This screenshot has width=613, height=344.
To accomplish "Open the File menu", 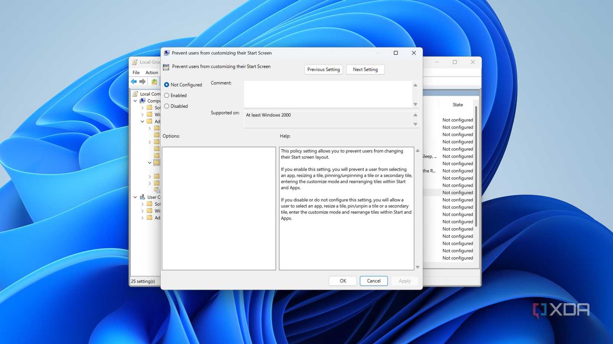I will pyautogui.click(x=136, y=73).
